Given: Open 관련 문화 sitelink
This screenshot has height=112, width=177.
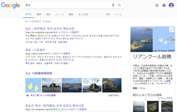Looking at the screenshot, I should (63, 42).
